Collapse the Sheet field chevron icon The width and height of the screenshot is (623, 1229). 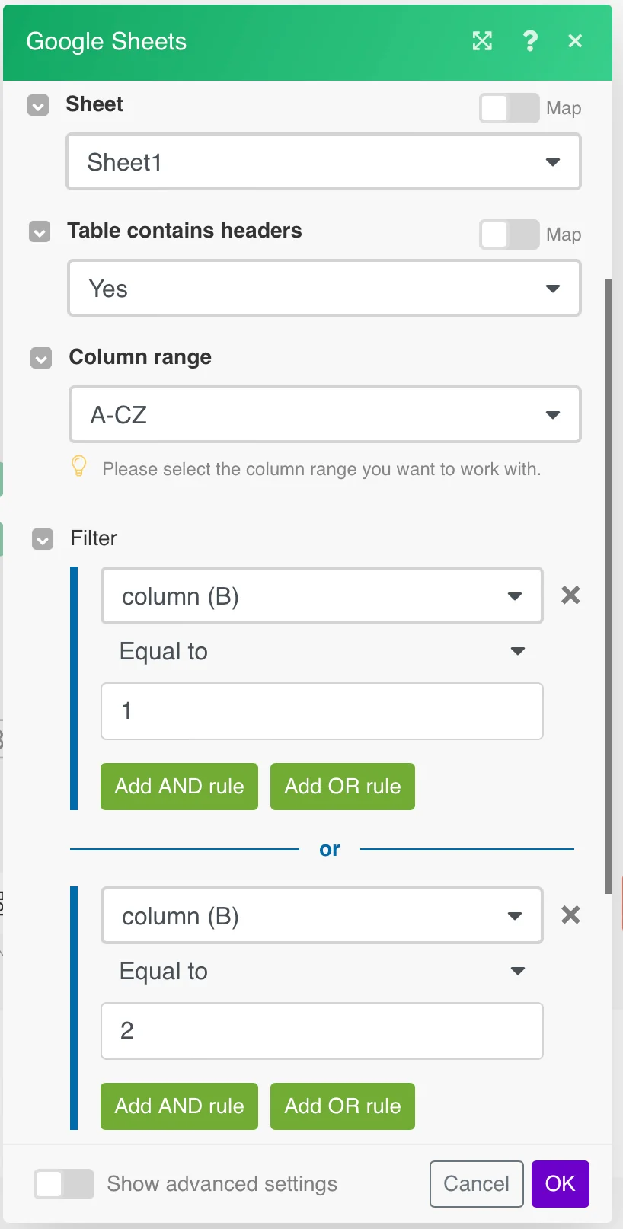pyautogui.click(x=38, y=105)
